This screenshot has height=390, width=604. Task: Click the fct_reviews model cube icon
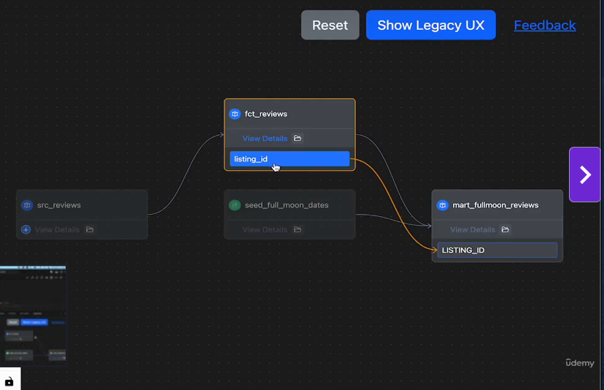tap(235, 114)
